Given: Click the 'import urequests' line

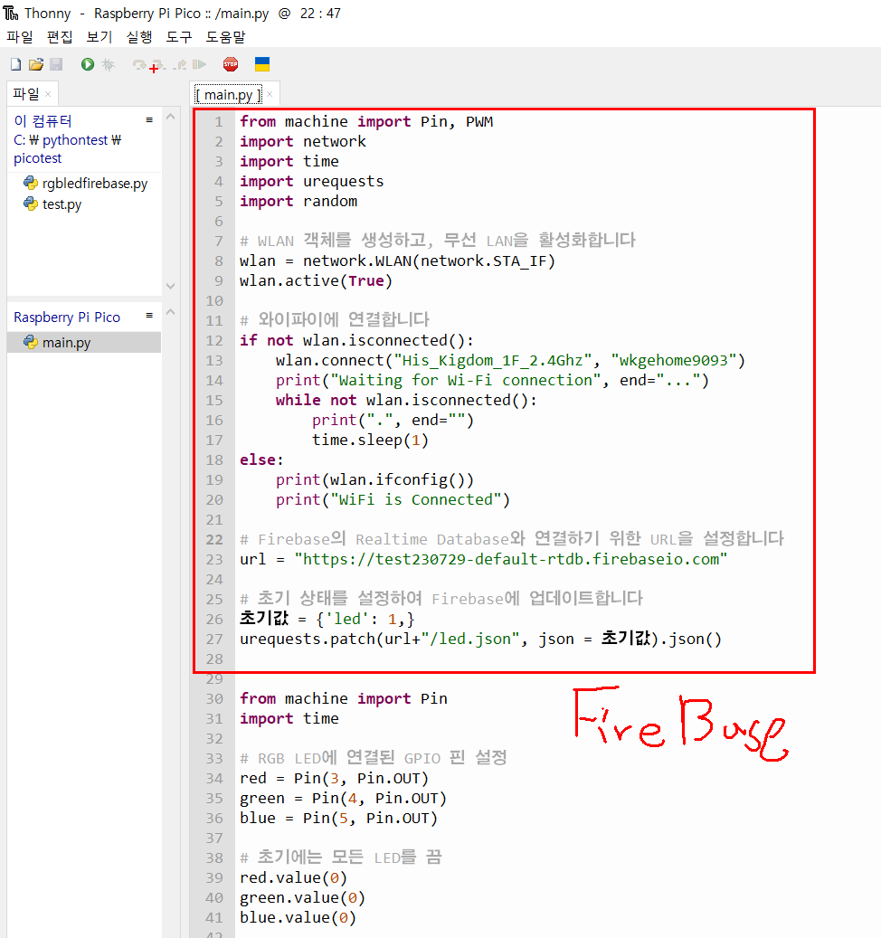Looking at the screenshot, I should click(x=312, y=181).
